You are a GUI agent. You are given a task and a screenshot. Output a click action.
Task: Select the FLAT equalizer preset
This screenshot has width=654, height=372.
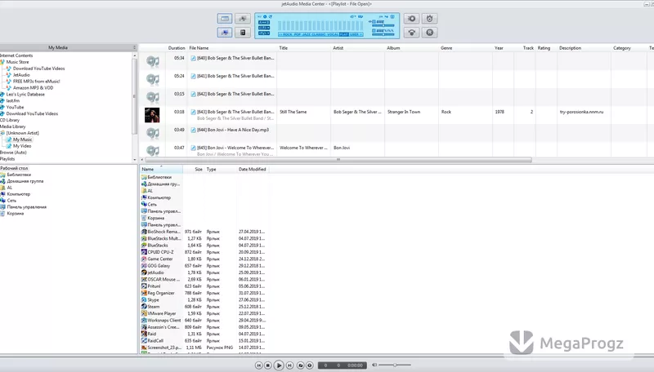pyautogui.click(x=344, y=34)
